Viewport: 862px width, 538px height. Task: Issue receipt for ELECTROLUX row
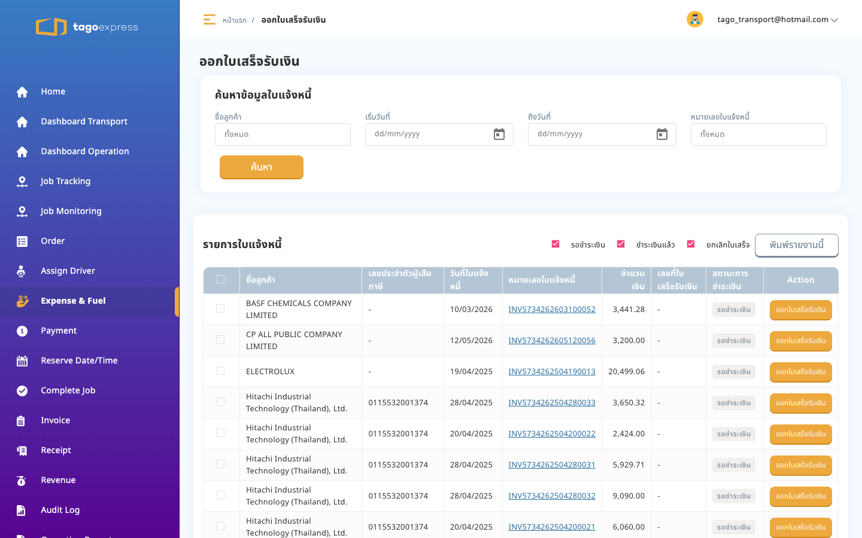801,372
